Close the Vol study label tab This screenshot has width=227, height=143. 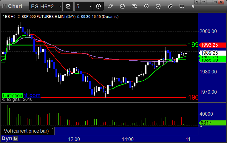click(52, 128)
